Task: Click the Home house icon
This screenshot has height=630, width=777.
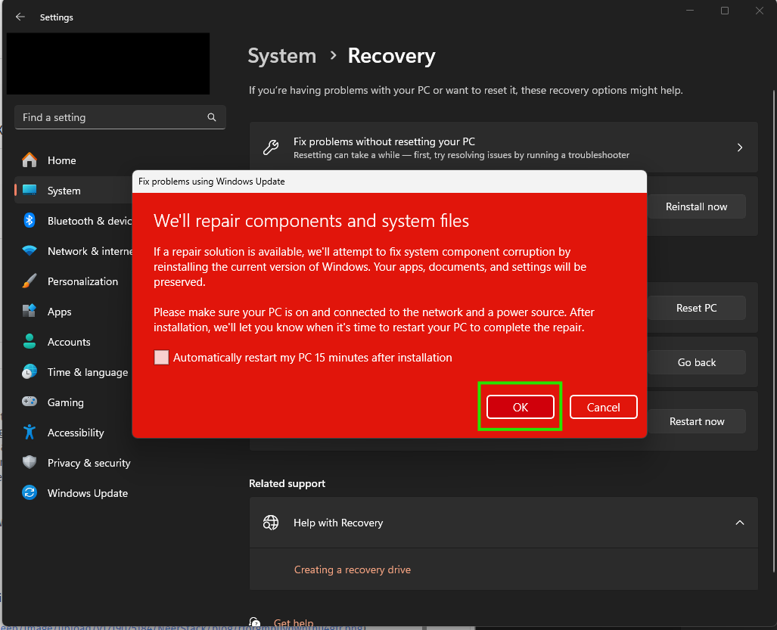Action: pyautogui.click(x=30, y=160)
